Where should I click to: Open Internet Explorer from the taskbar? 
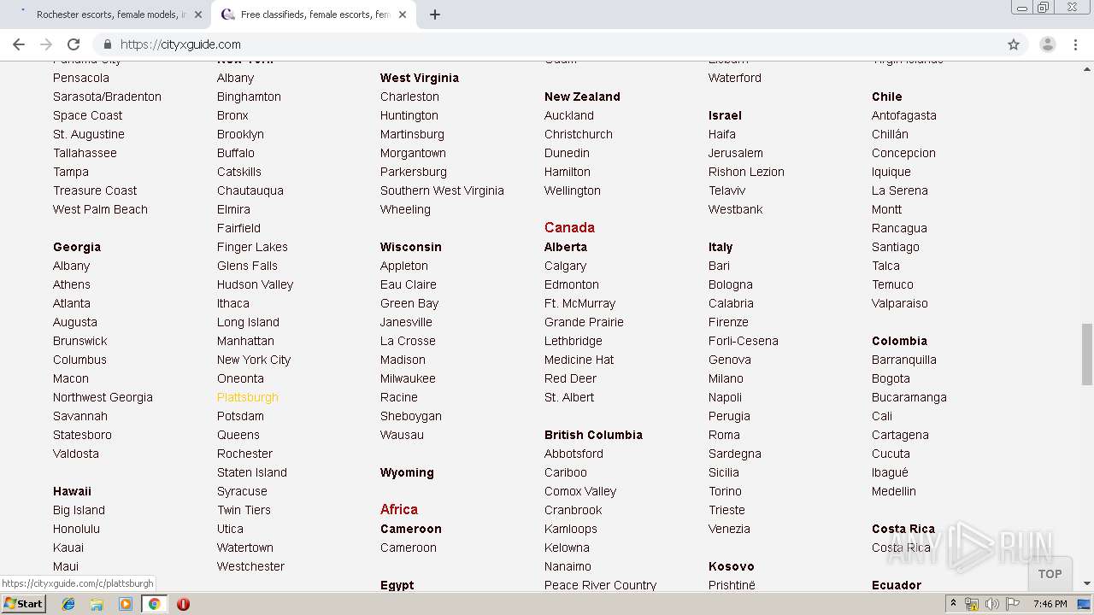tap(68, 604)
